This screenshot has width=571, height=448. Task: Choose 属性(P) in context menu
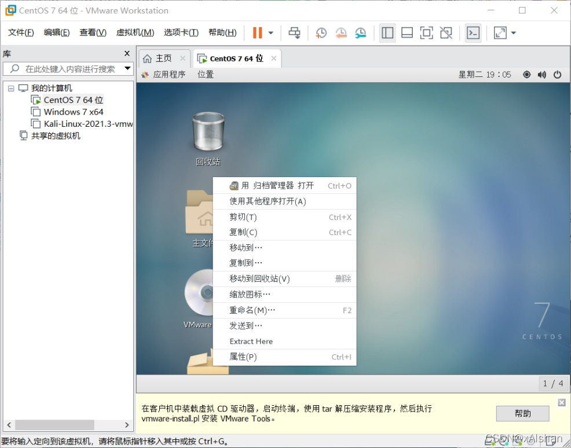click(284, 357)
